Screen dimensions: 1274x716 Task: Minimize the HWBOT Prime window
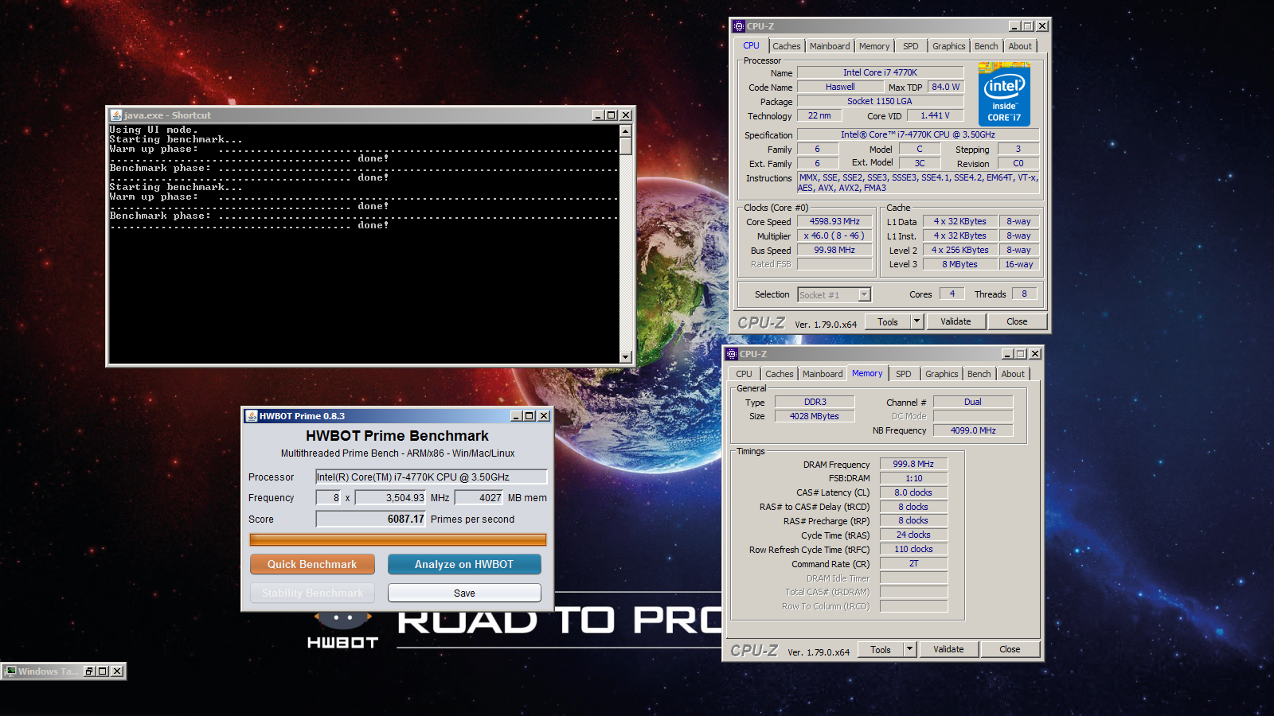[x=516, y=416]
